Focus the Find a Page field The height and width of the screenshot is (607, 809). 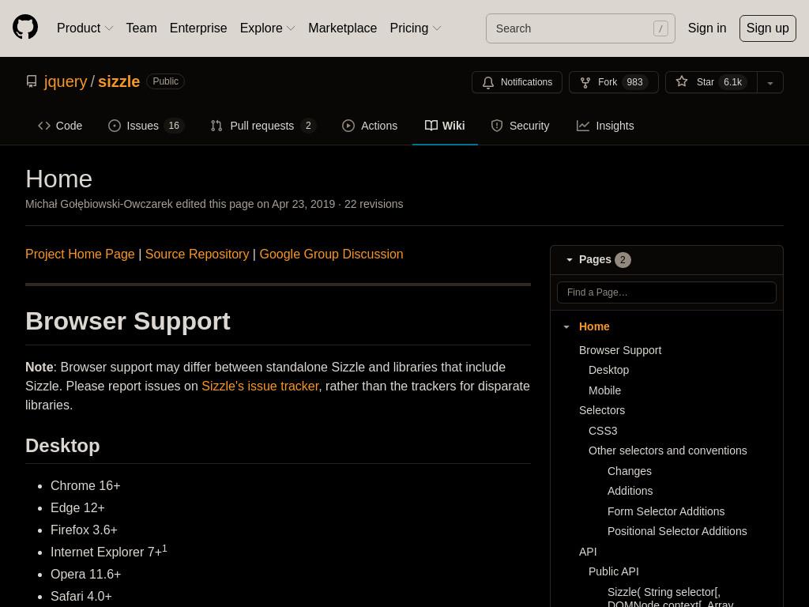point(667,292)
